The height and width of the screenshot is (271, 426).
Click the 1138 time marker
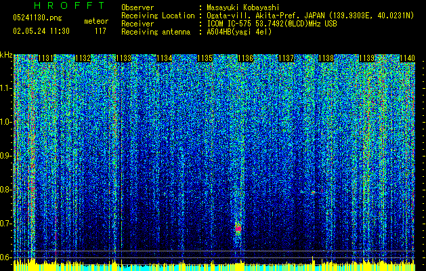click(326, 58)
